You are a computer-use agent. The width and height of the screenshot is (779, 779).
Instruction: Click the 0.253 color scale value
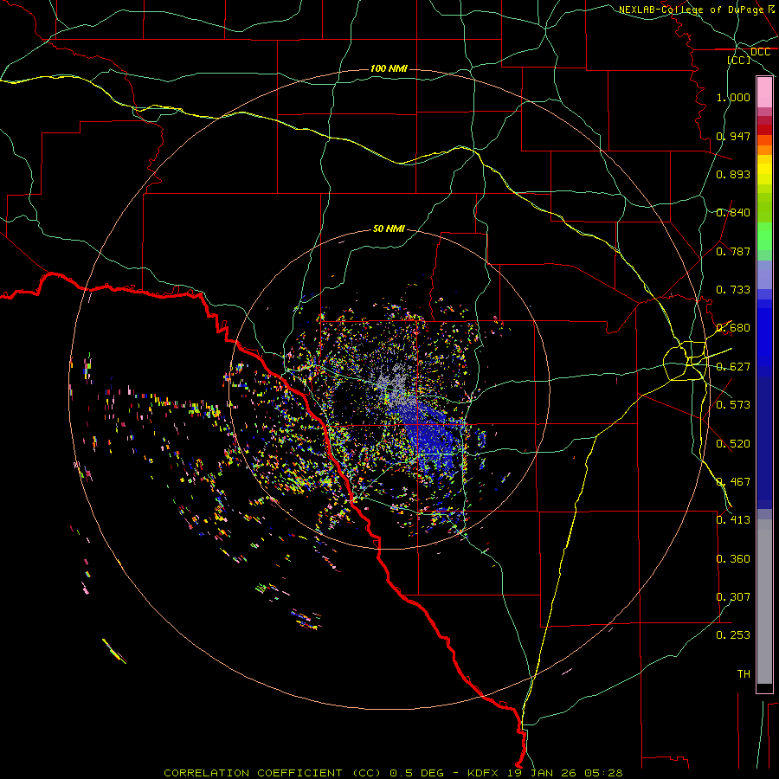[x=733, y=635]
